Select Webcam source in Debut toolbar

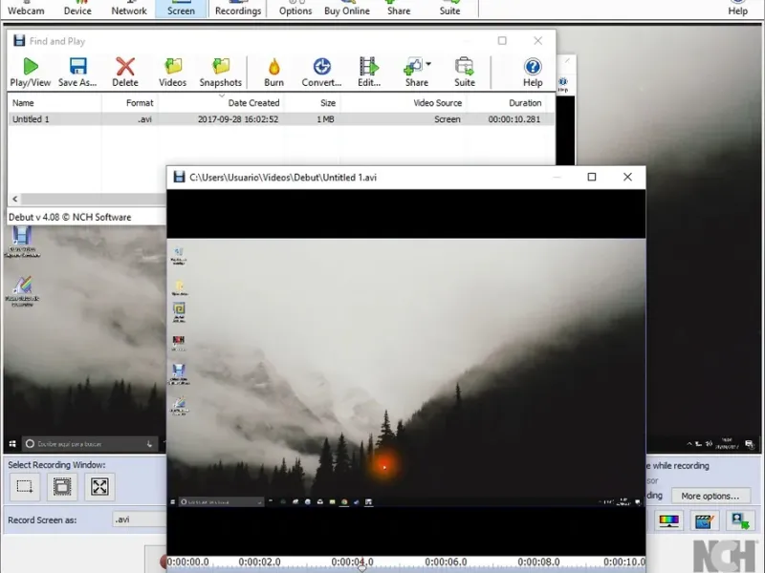point(26,9)
